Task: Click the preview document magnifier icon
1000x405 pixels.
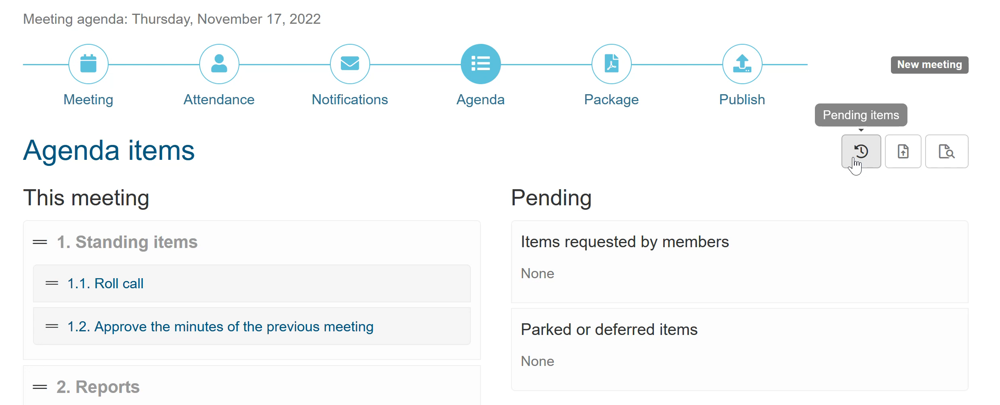Action: coord(946,151)
